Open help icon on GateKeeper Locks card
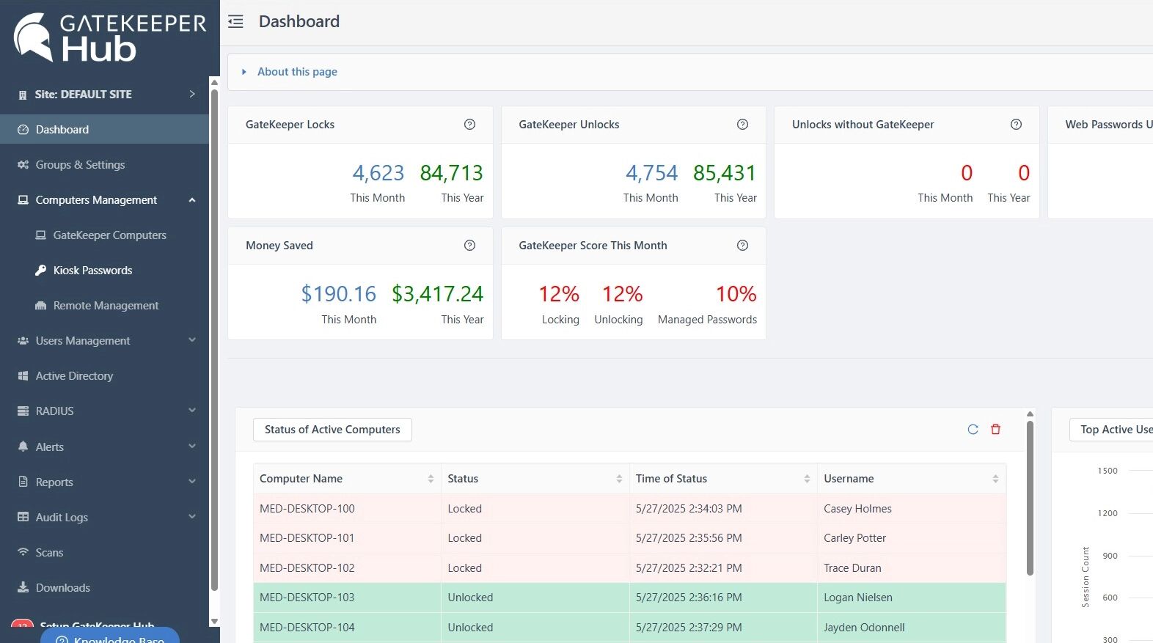1153x643 pixels. click(x=469, y=125)
